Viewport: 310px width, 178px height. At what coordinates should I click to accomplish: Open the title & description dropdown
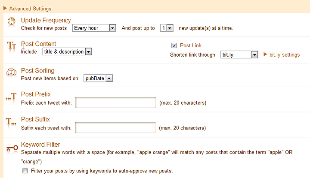(67, 51)
